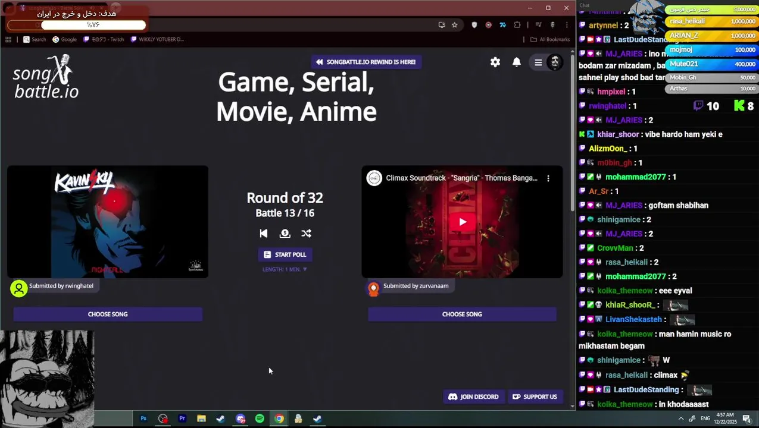Click the Chrome apps grid icon
Viewport: 759px width, 428px height.
point(8,39)
